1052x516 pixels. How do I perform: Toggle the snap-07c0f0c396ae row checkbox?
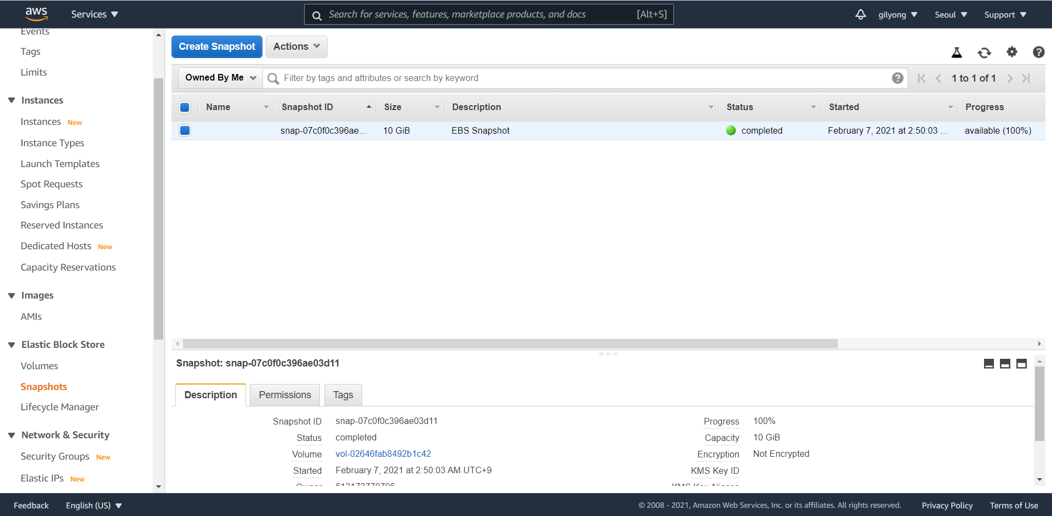185,130
